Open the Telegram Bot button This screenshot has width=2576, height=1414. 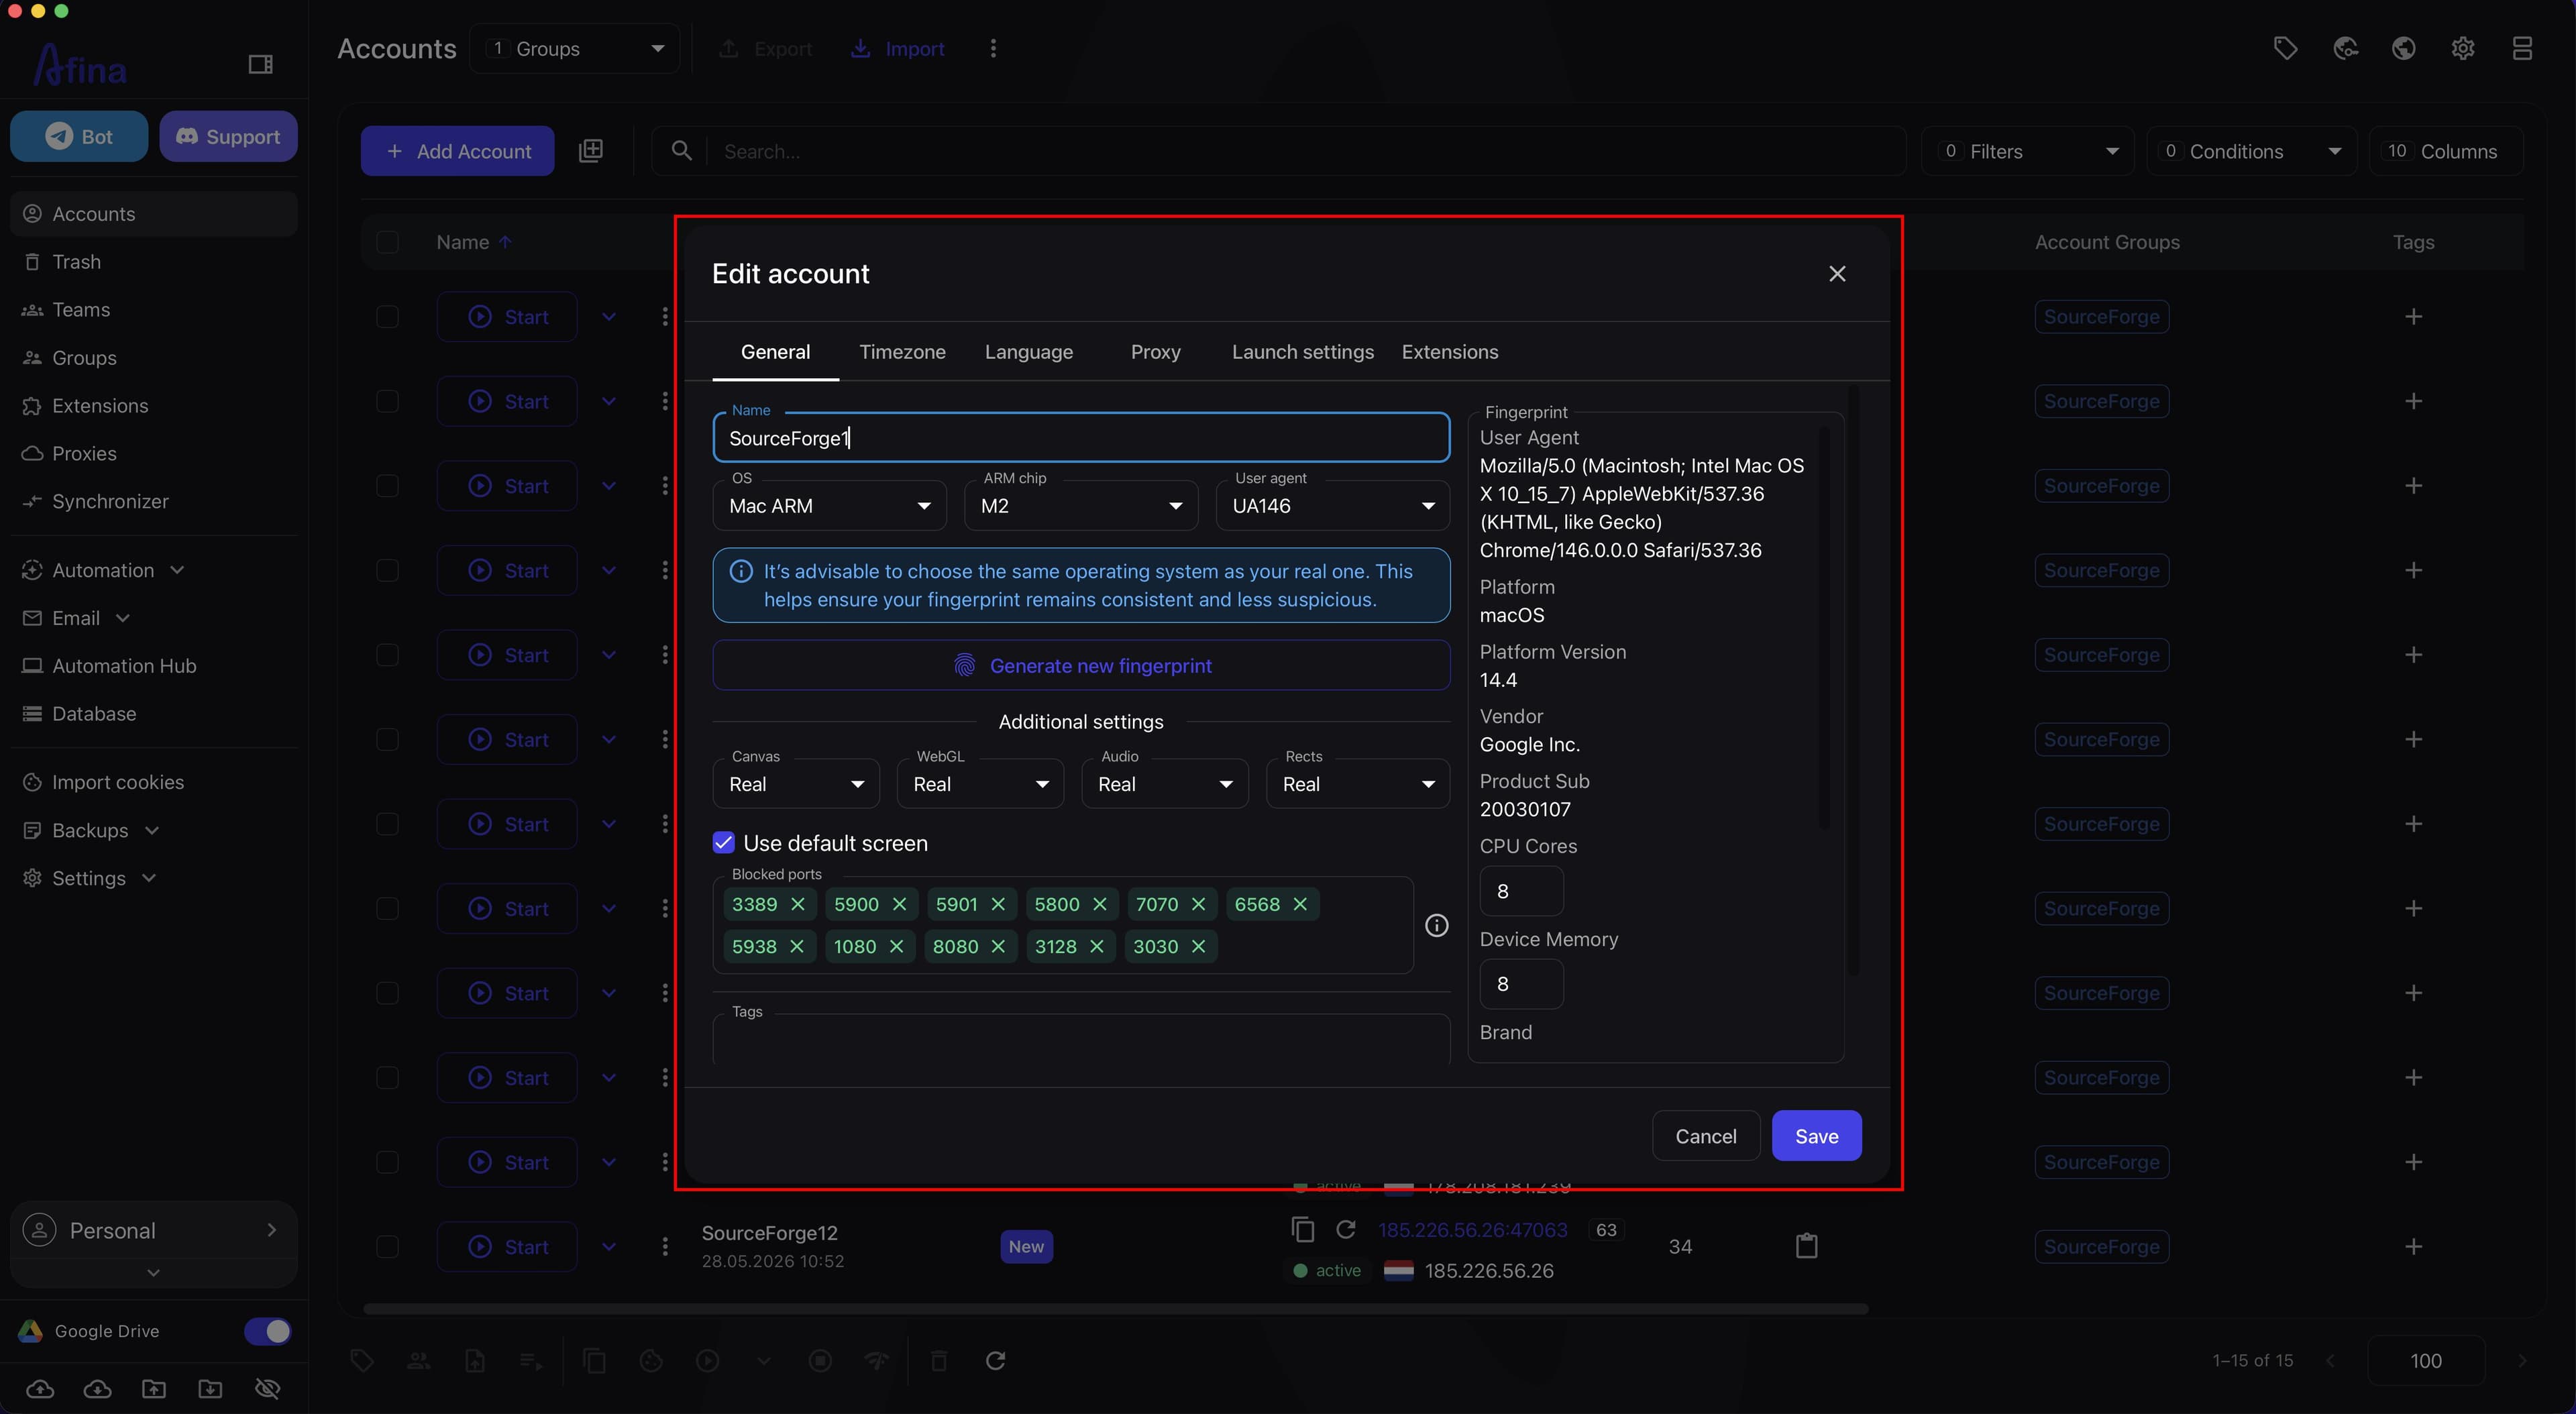coord(79,136)
